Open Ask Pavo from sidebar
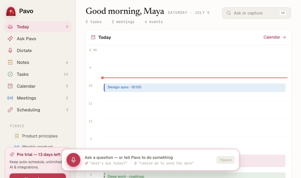Image resolution: width=301 pixels, height=178 pixels. coord(38,39)
